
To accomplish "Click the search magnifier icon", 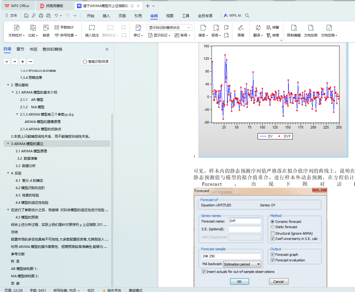I will [x=247, y=16].
